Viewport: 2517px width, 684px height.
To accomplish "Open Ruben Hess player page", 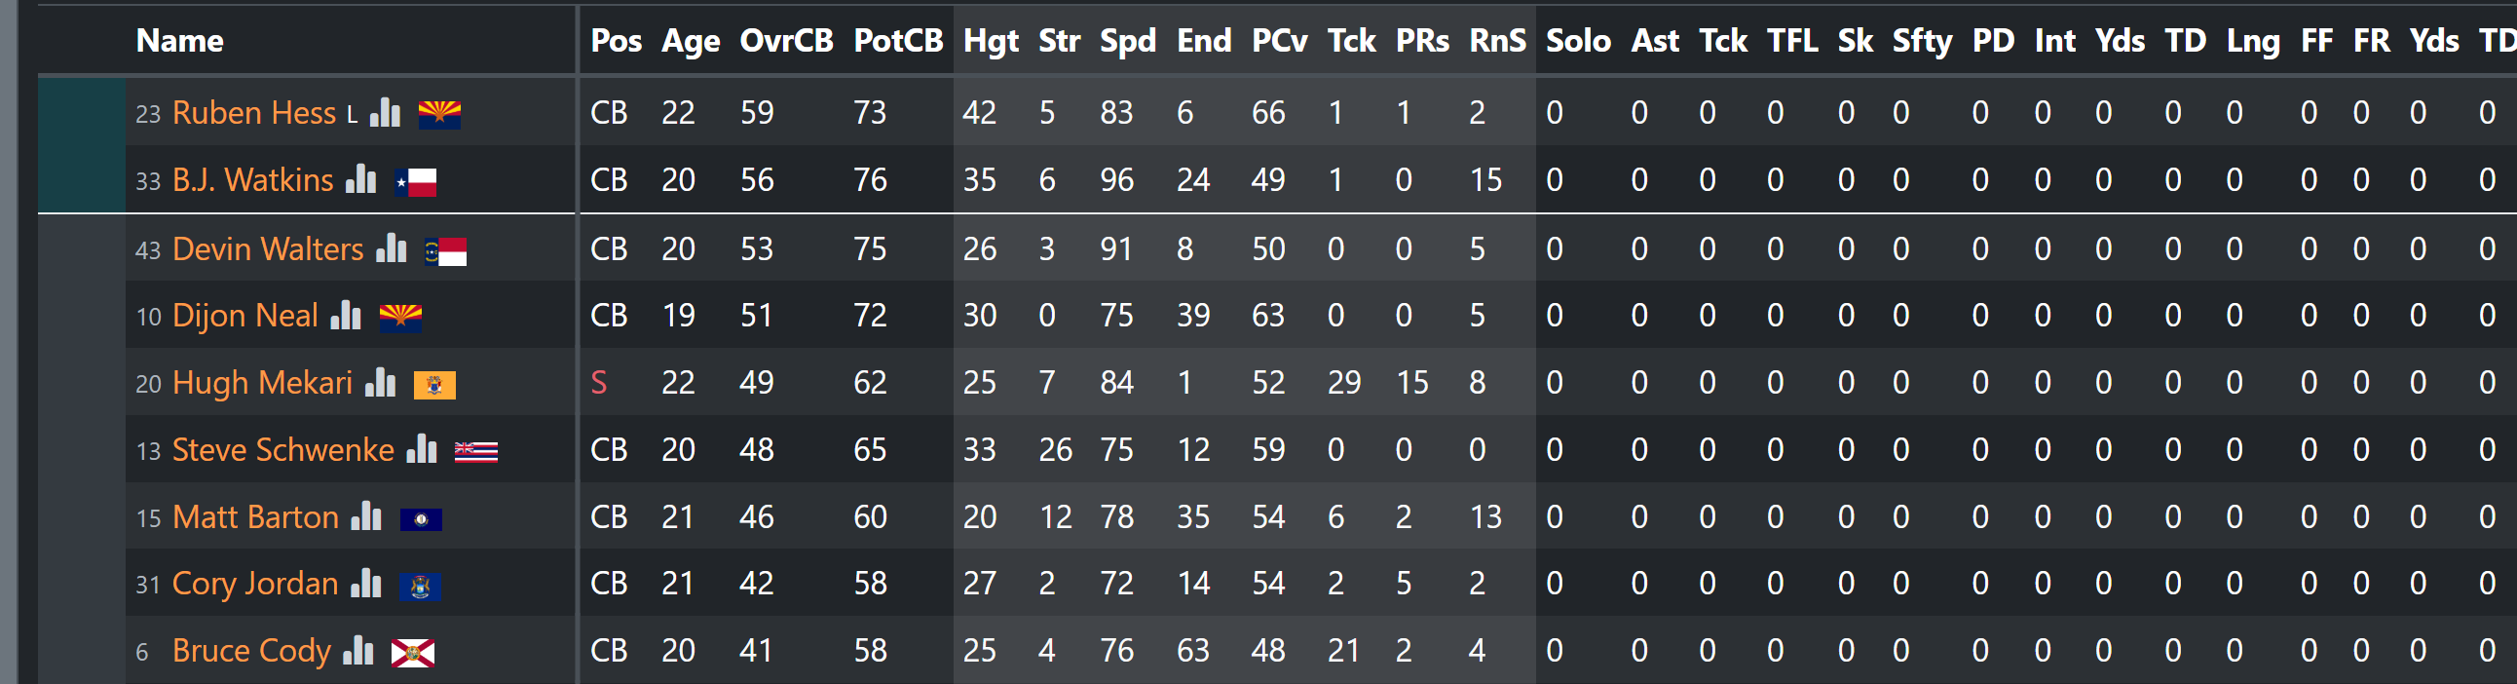I will click(x=254, y=112).
